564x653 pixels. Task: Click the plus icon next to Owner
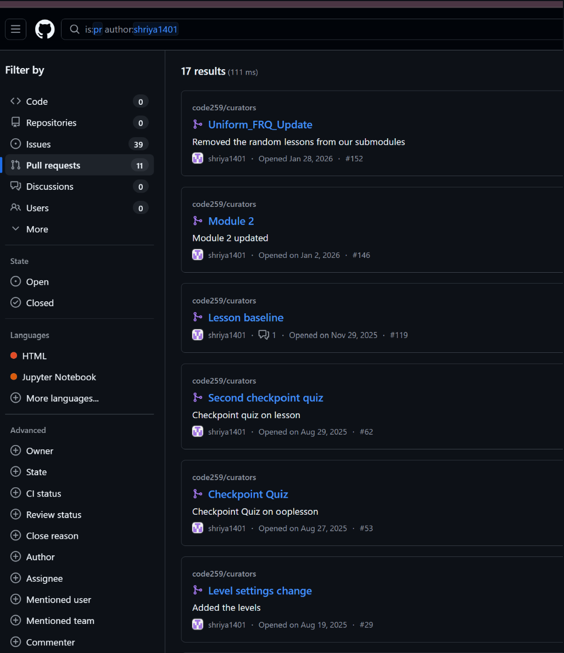pyautogui.click(x=15, y=451)
